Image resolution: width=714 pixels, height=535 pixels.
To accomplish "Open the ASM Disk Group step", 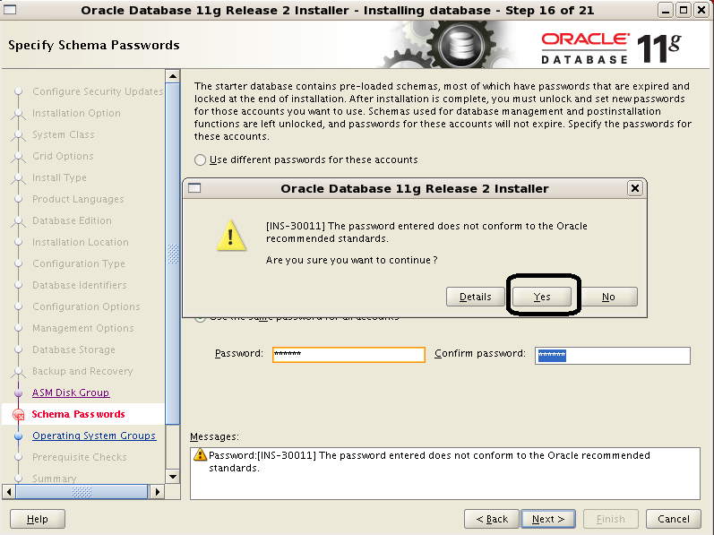I will pos(71,393).
